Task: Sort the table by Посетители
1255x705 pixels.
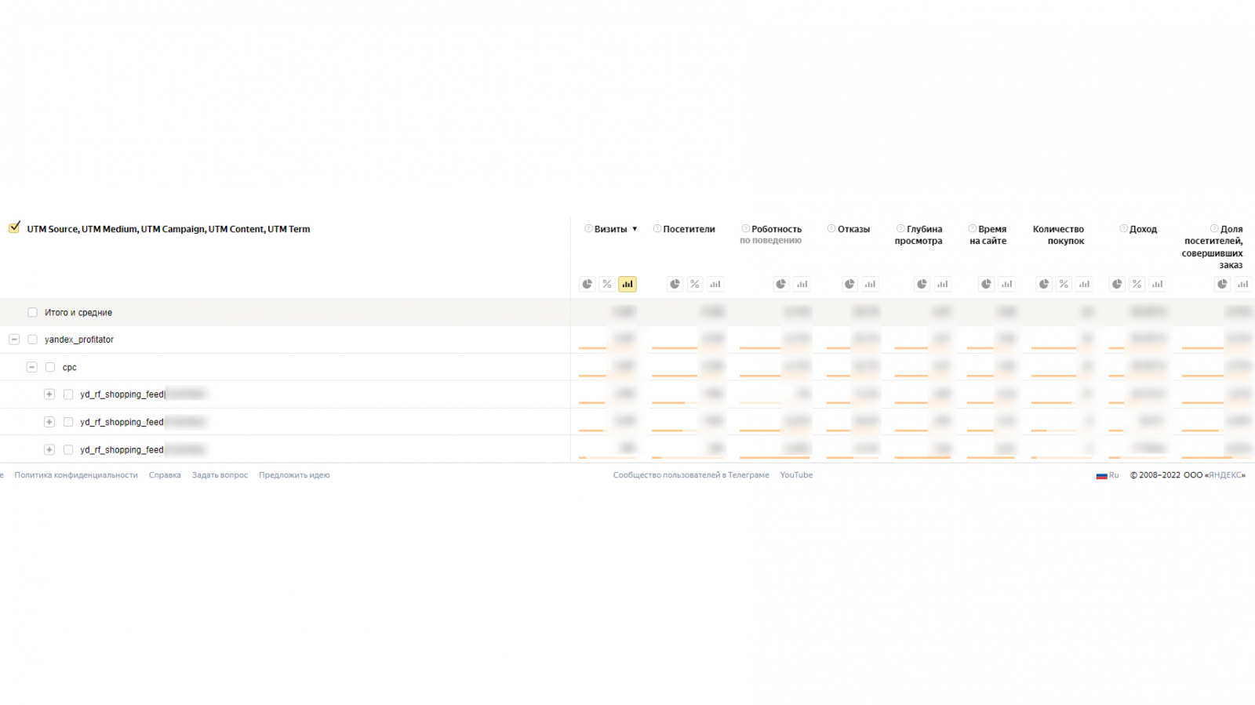Action: [689, 229]
